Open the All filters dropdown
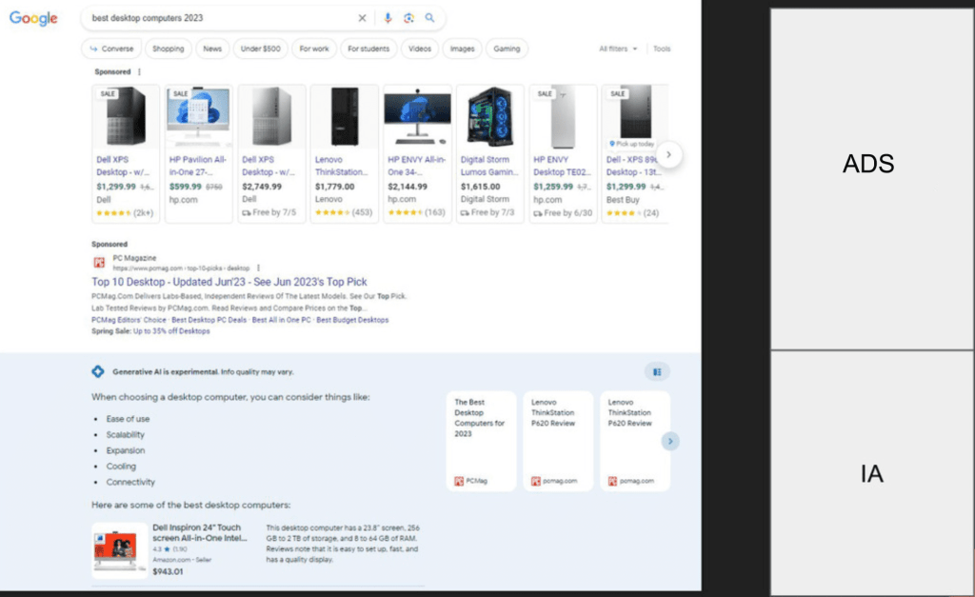Image resolution: width=975 pixels, height=597 pixels. click(x=618, y=49)
